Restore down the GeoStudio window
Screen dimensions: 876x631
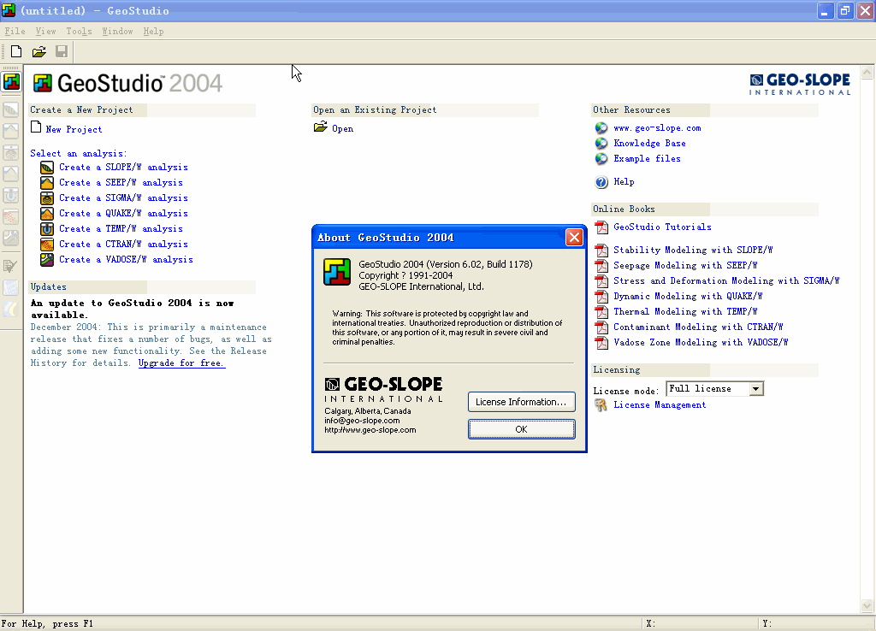tap(844, 10)
